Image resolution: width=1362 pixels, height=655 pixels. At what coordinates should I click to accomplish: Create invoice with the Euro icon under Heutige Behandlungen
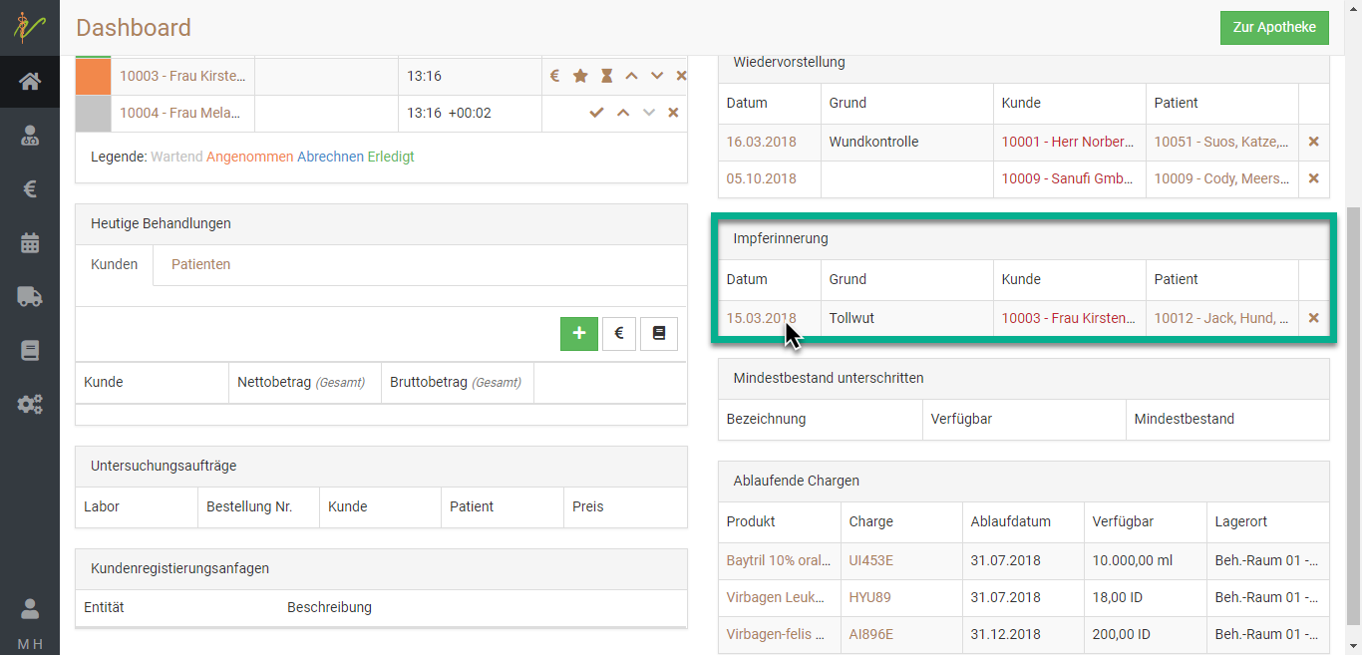[618, 333]
